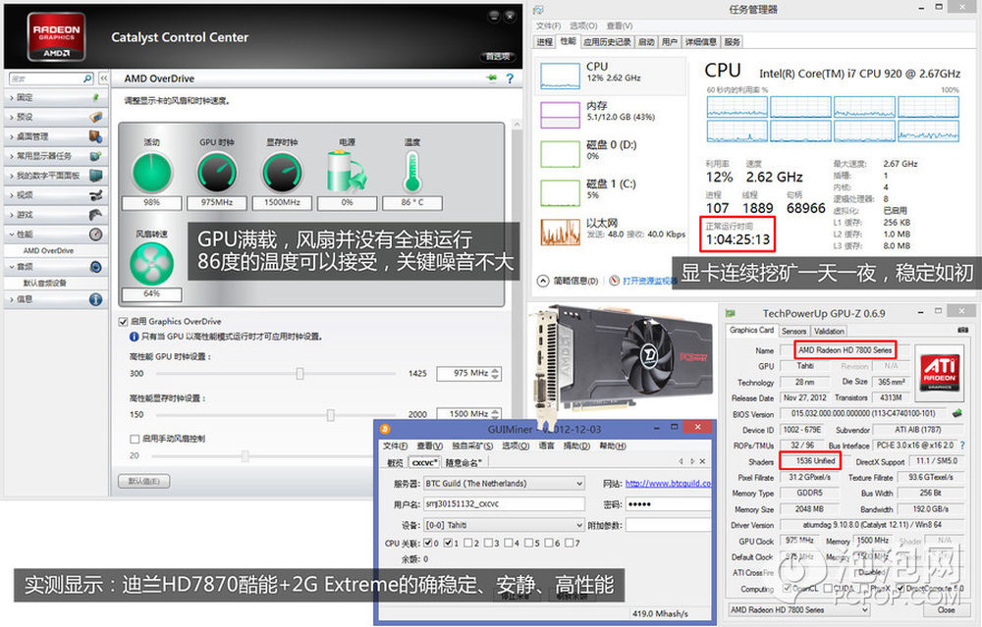
Task: Click GUIMiner tab scroll-right arrow
Action: pos(692,461)
